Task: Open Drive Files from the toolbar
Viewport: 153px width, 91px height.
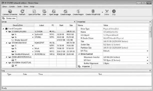Action: (x=34, y=11)
